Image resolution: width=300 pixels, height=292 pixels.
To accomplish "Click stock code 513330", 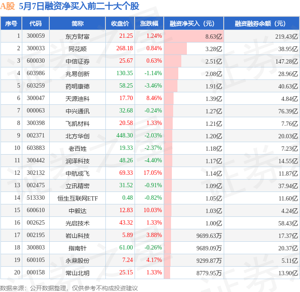I will point(36,198).
